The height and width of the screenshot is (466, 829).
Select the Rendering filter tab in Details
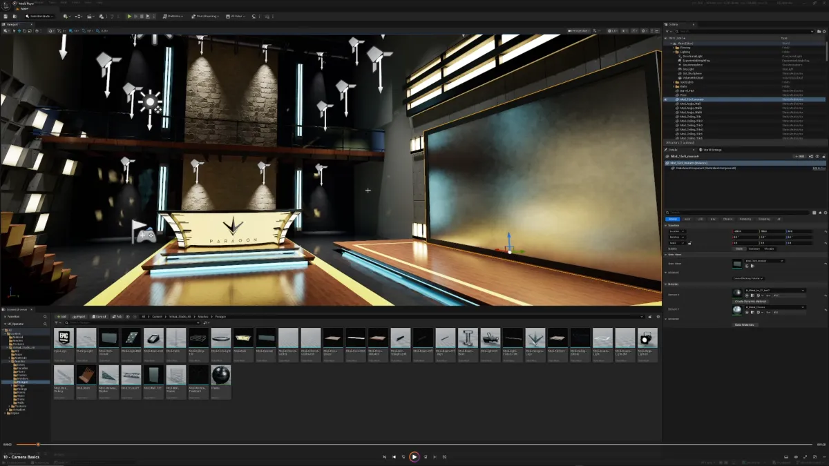click(745, 219)
